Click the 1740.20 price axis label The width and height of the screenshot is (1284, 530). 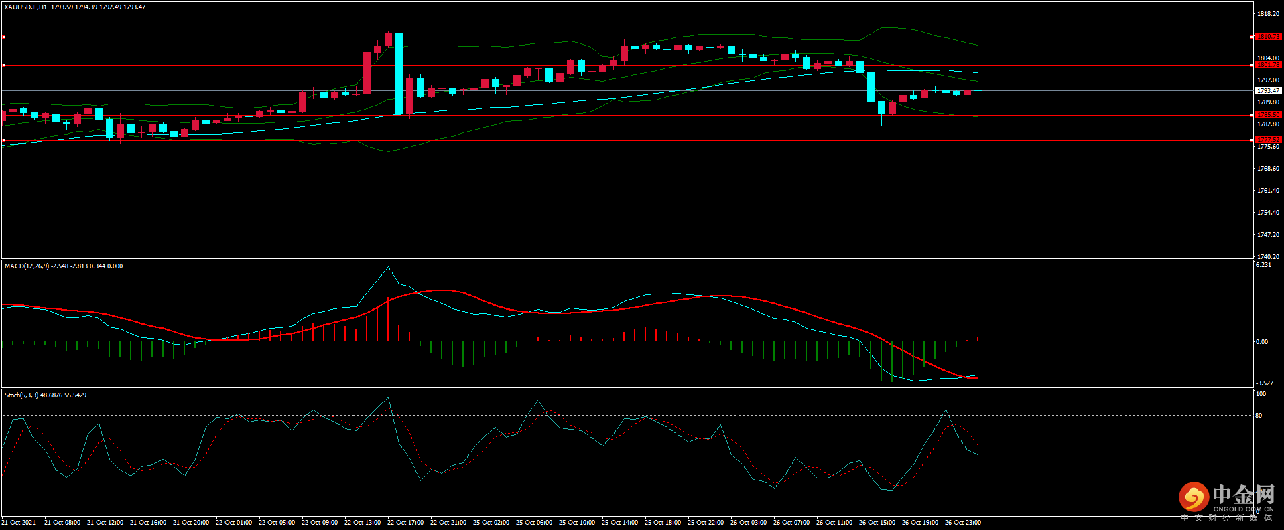tap(1268, 257)
